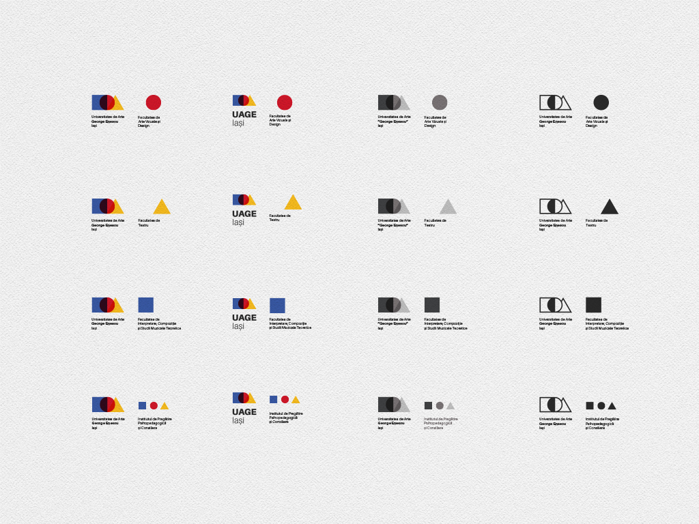Click the blue square beside the colored full-name university logo
This screenshot has width=699, height=524.
click(146, 305)
